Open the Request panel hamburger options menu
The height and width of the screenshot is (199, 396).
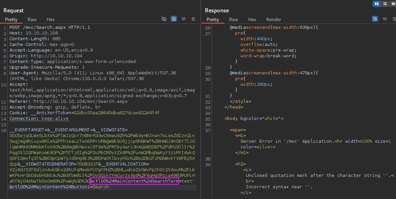tap(193, 19)
